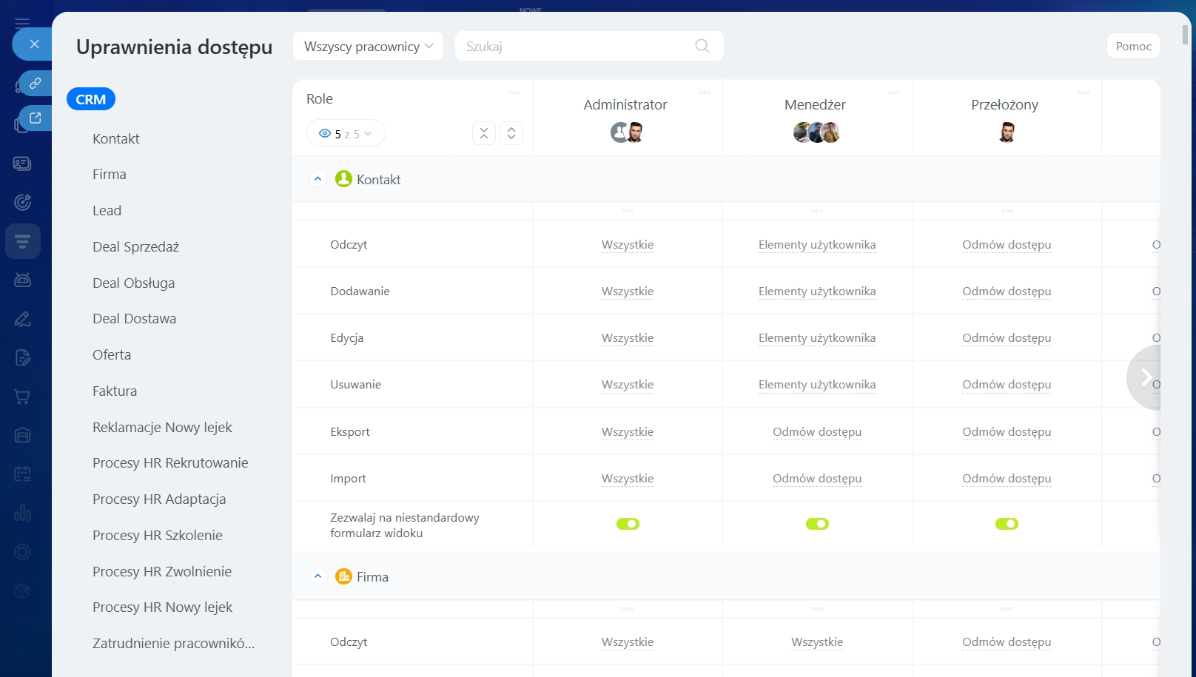Select Procesy HR Rekrutowanie menu item
Screen dimensions: 1196x677
(x=170, y=462)
